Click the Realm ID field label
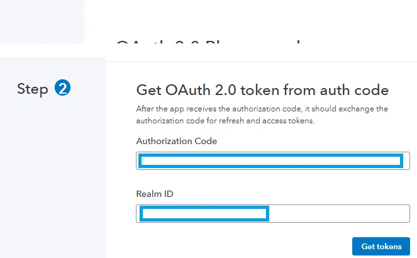Screen dimensions: 417x258 155,194
